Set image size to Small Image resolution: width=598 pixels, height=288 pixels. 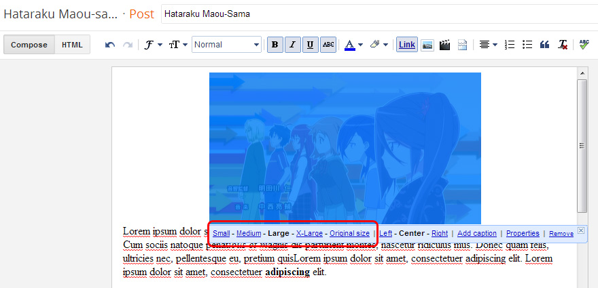[222, 234]
